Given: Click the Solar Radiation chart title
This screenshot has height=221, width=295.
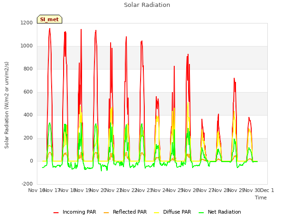Looking at the screenshot, I should click(x=147, y=5).
